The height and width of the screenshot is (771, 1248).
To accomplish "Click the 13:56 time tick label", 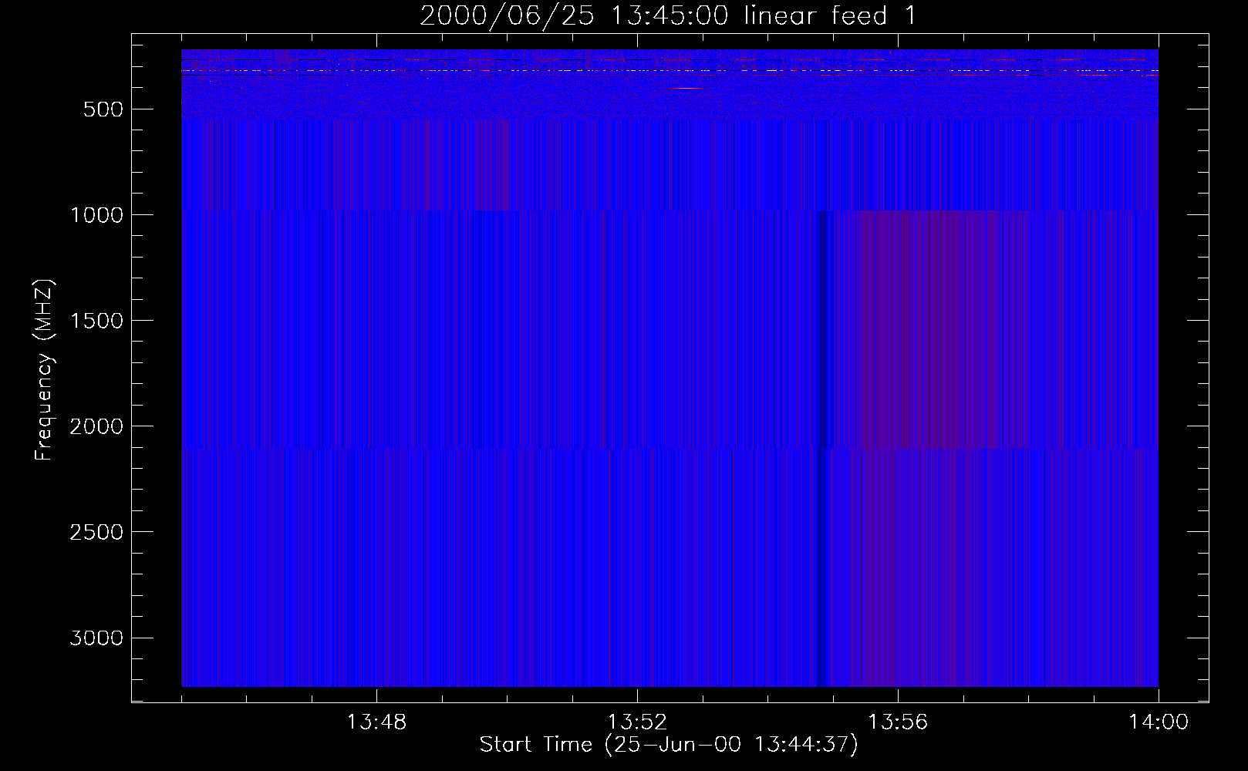I will click(x=898, y=722).
